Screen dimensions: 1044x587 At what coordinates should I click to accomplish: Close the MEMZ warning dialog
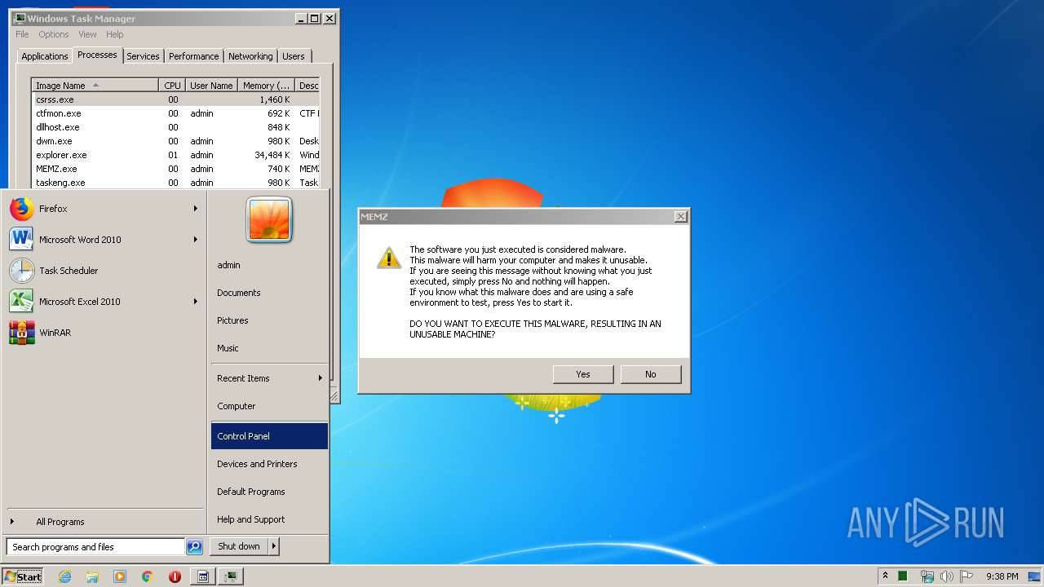(681, 217)
